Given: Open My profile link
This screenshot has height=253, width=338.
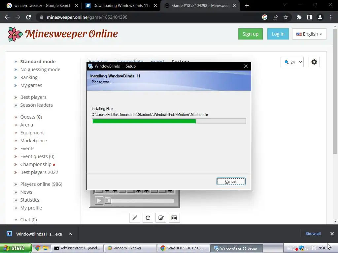Looking at the screenshot, I should coord(31,208).
